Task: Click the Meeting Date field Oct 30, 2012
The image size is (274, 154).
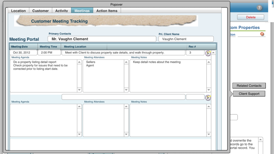Action: (x=23, y=52)
